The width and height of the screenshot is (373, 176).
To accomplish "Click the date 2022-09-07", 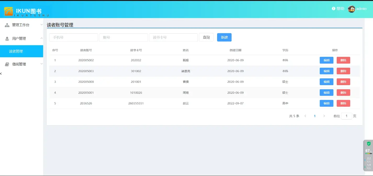I will [x=235, y=103].
